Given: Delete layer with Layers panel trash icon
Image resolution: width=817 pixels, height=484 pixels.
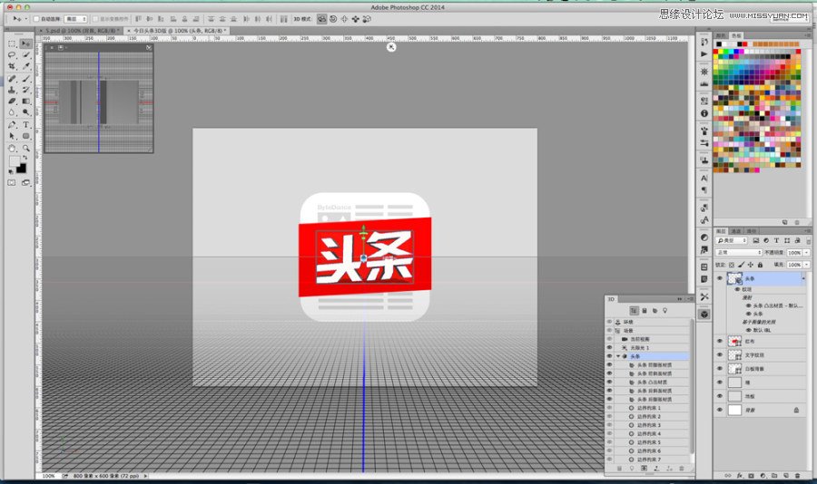Looking at the screenshot, I should coord(798,476).
